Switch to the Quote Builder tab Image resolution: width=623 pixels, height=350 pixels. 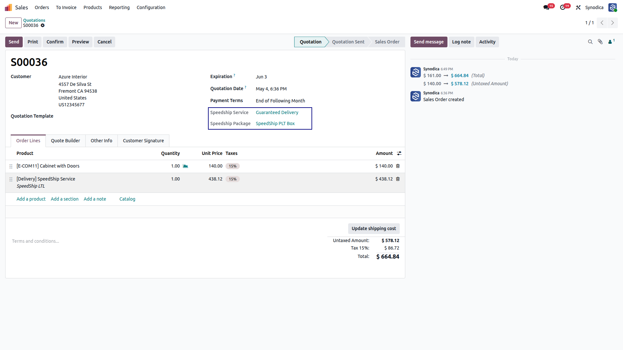66,141
